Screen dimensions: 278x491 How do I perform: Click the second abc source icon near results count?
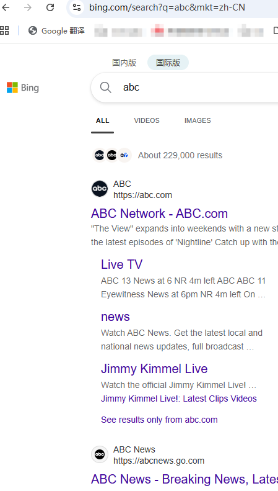click(x=111, y=155)
